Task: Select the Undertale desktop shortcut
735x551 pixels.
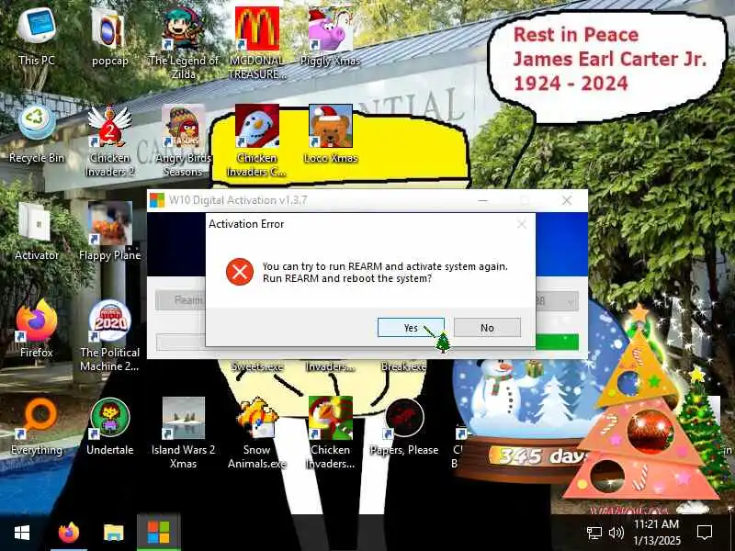Action: 109,426
